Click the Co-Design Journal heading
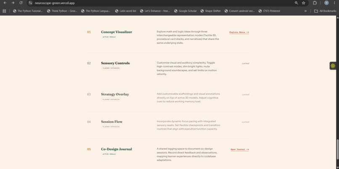Image resolution: width=339 pixels, height=169 pixels. coord(117,149)
